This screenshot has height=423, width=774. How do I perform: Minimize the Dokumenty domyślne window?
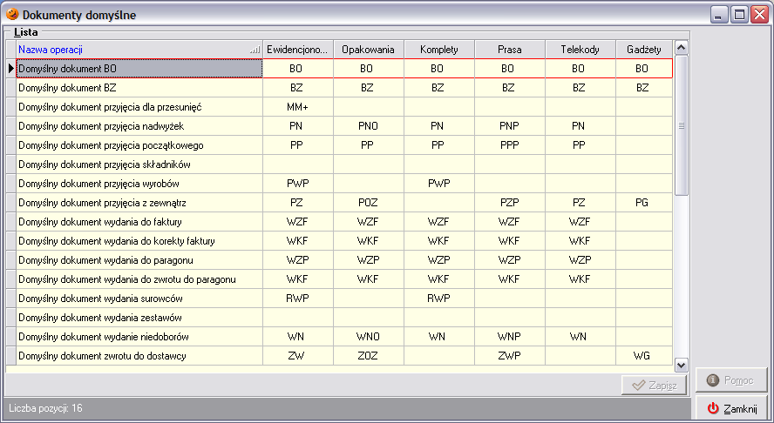click(x=719, y=15)
